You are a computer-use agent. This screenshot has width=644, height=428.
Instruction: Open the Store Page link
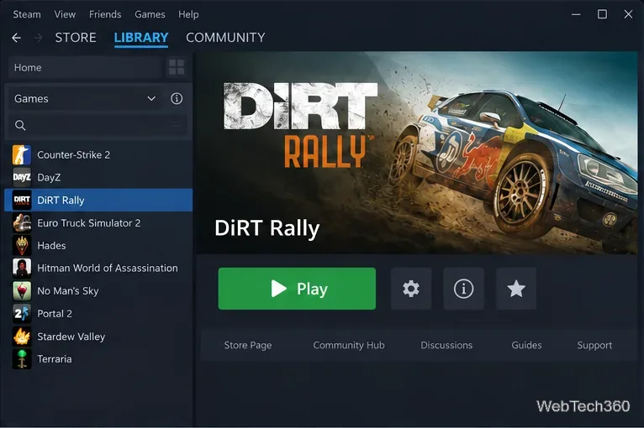point(248,345)
